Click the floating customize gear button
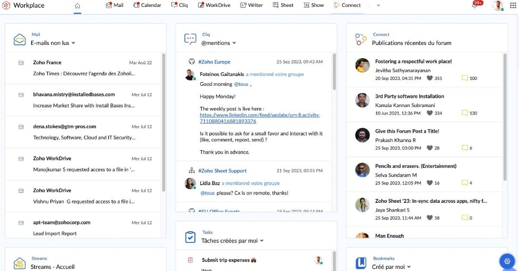The image size is (519, 271). point(507,261)
